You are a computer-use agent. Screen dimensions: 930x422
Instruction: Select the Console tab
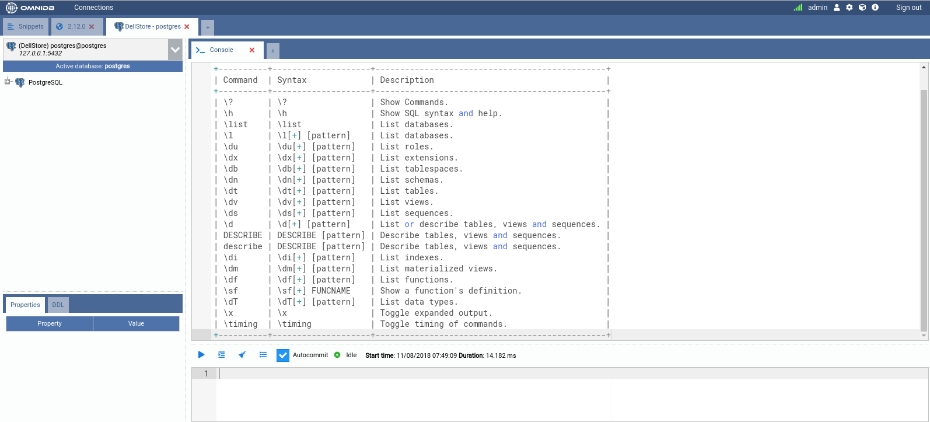(x=221, y=50)
